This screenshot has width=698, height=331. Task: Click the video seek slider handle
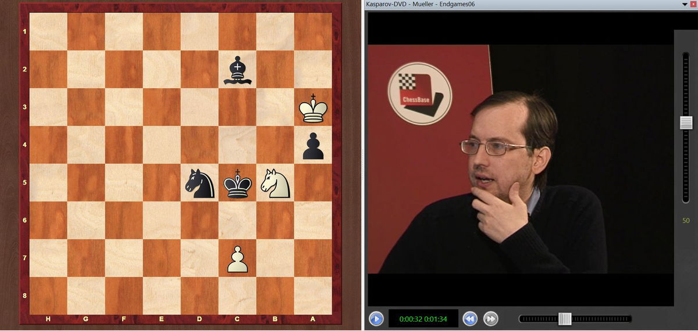[x=565, y=319]
